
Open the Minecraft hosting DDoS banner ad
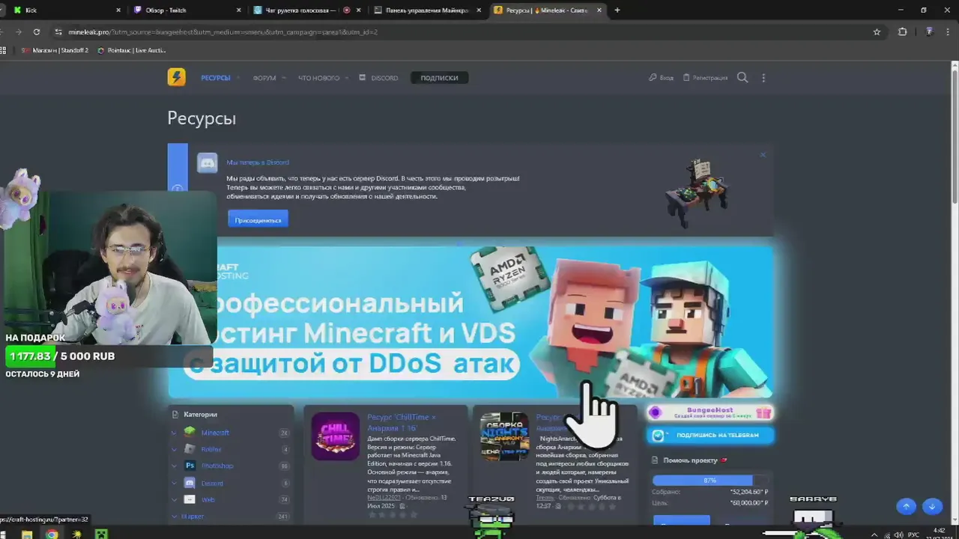[x=470, y=322]
